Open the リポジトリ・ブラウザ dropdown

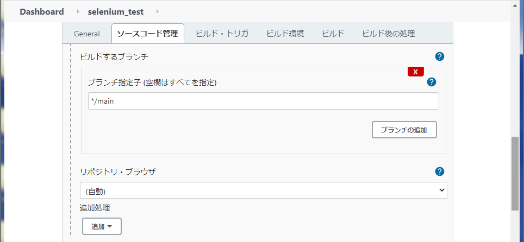(263, 190)
